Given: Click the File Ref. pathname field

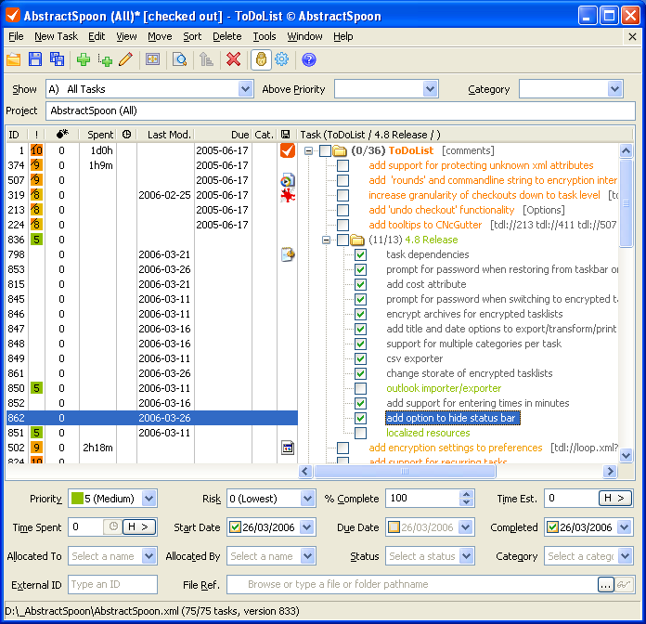Looking at the screenshot, I should 412,584.
